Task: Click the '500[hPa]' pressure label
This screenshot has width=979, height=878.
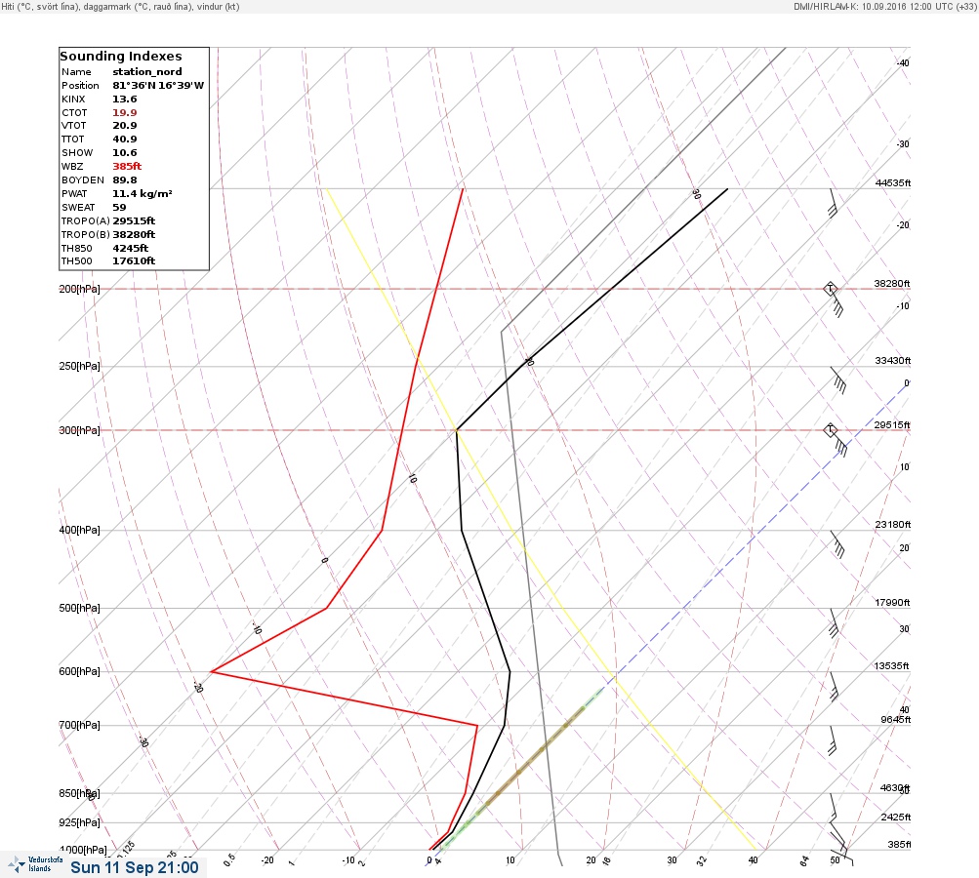Action: [x=79, y=608]
